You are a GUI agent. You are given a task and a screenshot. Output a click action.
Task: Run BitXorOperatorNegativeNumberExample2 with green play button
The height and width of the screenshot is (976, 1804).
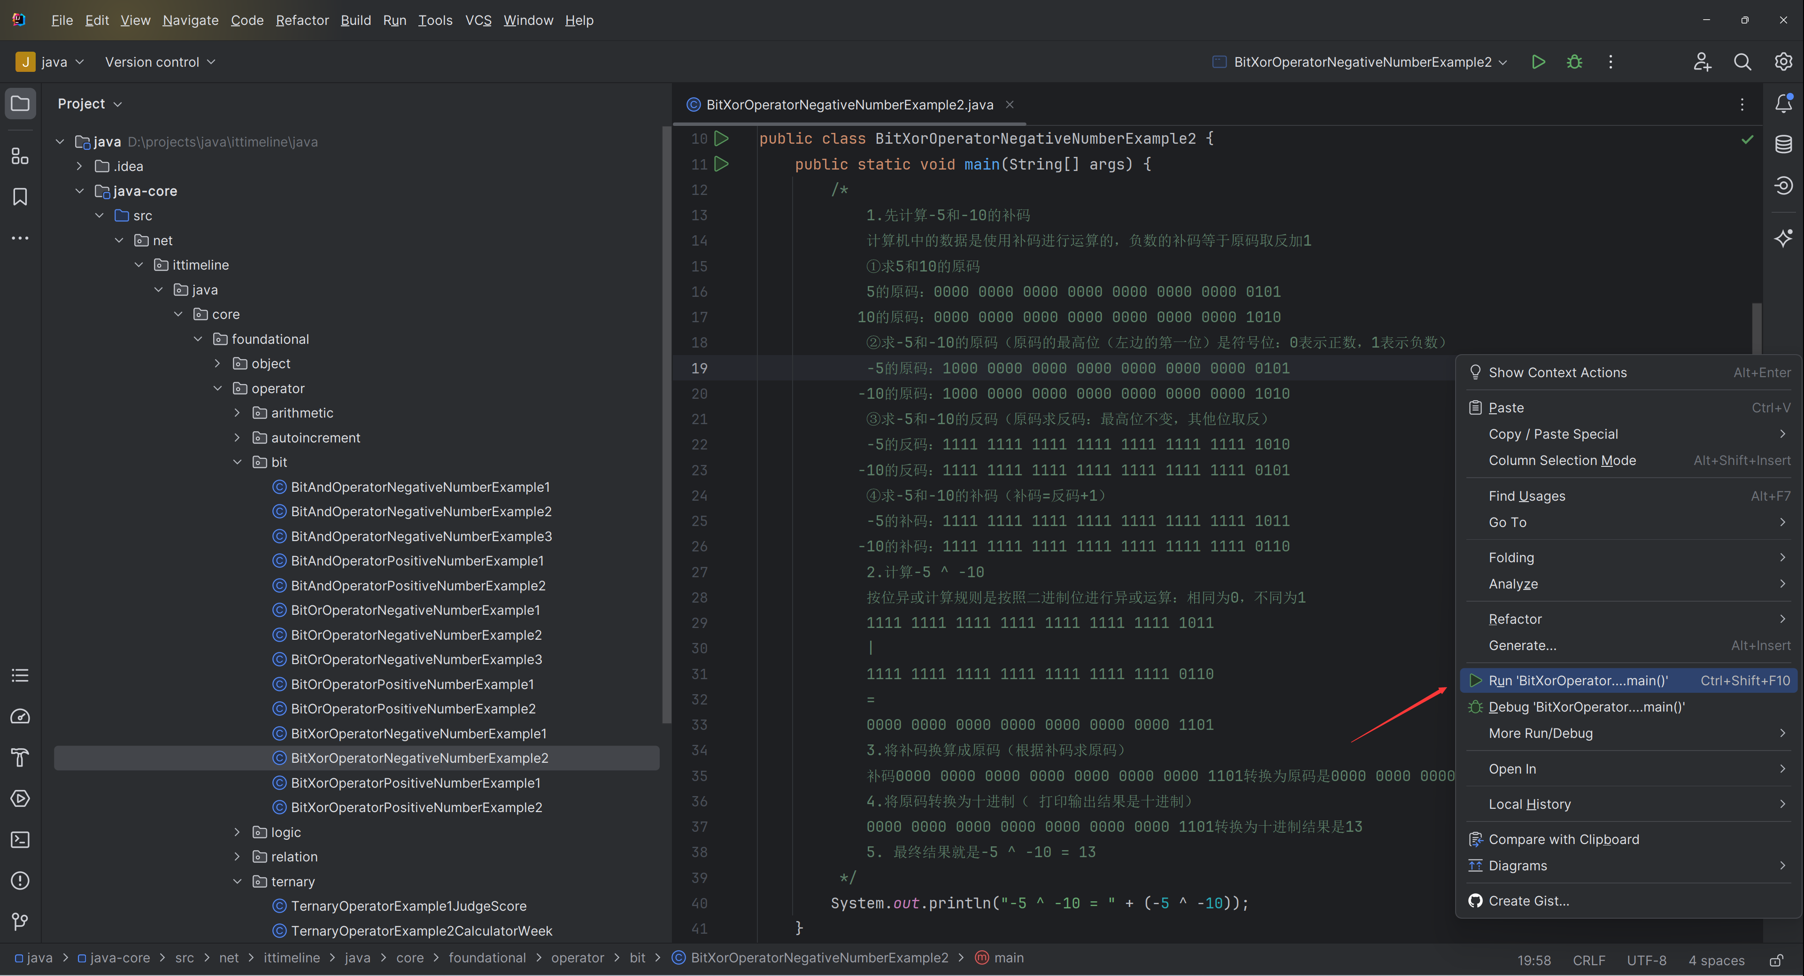[1539, 62]
